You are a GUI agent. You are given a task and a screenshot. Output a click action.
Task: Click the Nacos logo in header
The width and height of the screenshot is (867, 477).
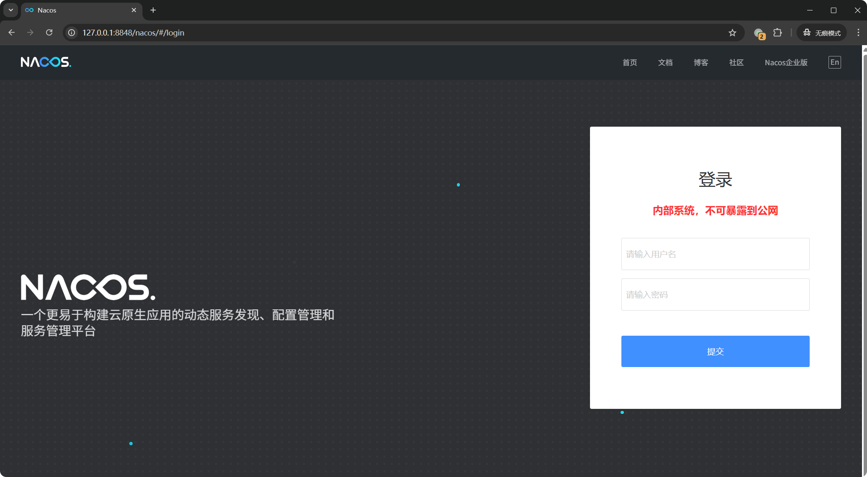coord(46,62)
